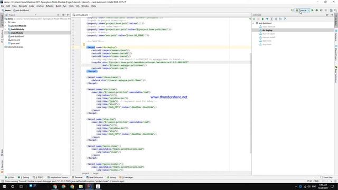Open Task View on the taskbar
The width and height of the screenshot is (338, 190).
pyautogui.click(x=21, y=186)
